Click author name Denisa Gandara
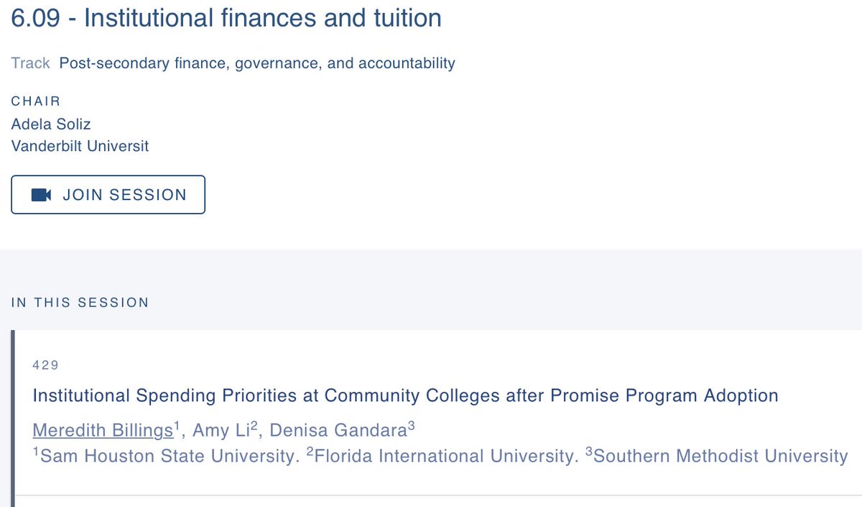 (335, 430)
